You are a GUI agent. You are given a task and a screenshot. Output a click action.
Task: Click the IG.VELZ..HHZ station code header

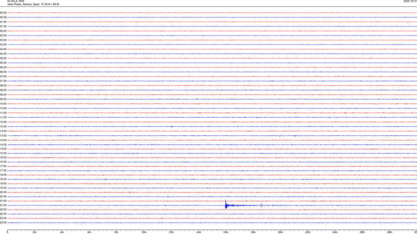coord(16,1)
